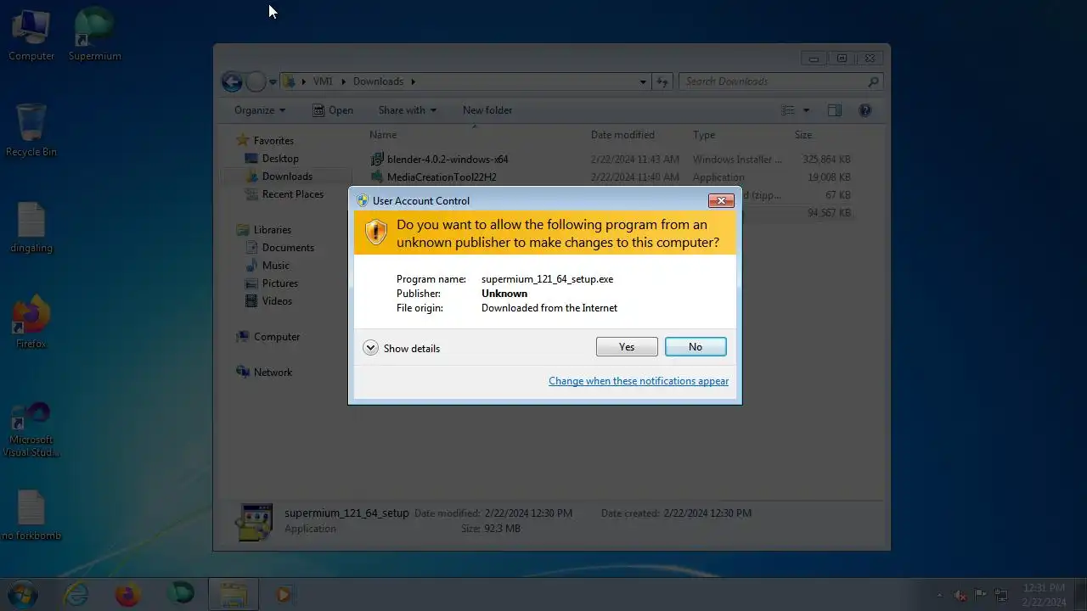
Task: Select Network in navigation pane
Action: (x=273, y=373)
